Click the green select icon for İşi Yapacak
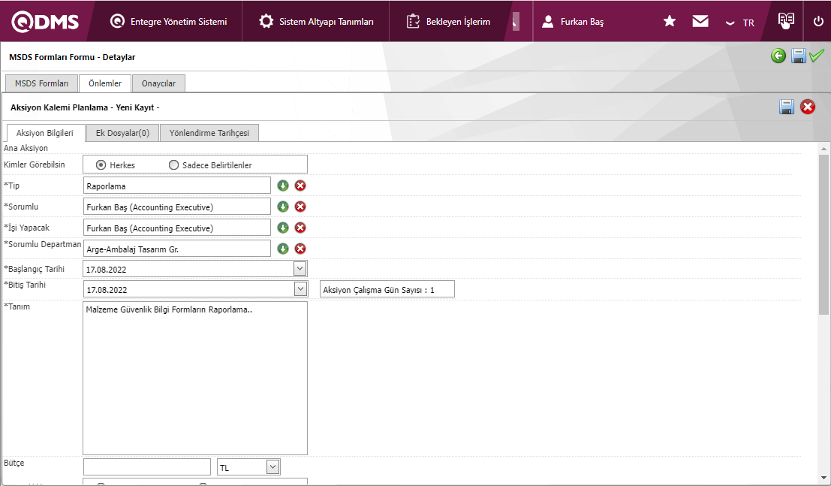Screen dimensions: 831x486 point(283,228)
